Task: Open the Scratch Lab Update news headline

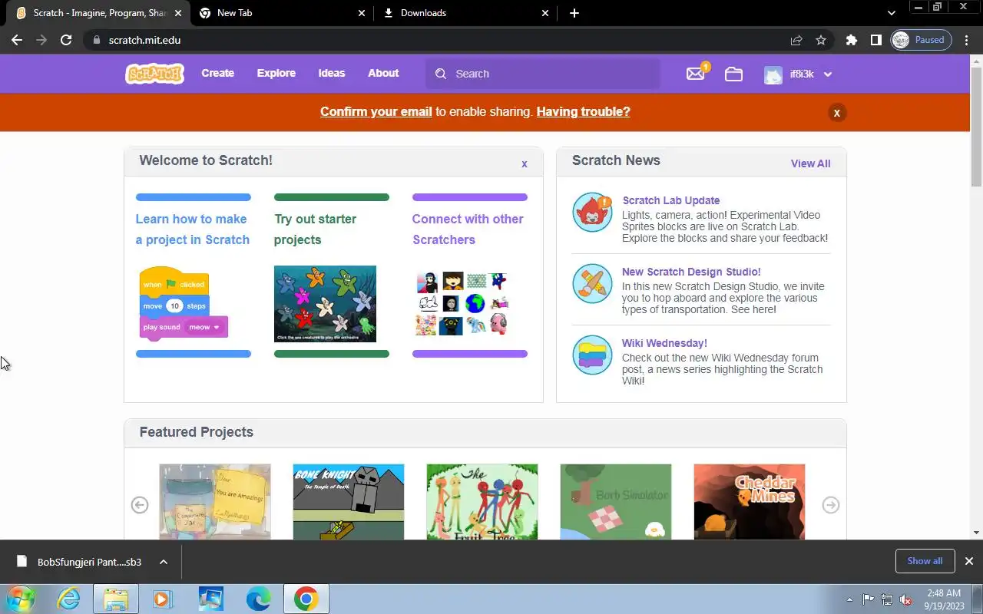Action: pos(671,200)
